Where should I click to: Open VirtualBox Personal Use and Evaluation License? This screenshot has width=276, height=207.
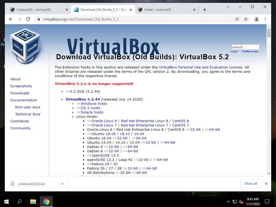201,67
